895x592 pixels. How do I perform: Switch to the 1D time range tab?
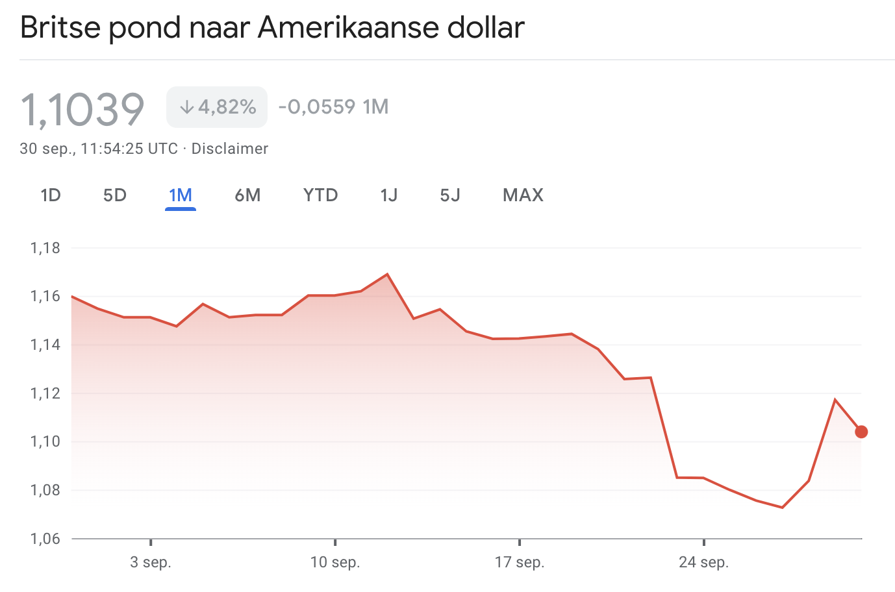point(51,195)
